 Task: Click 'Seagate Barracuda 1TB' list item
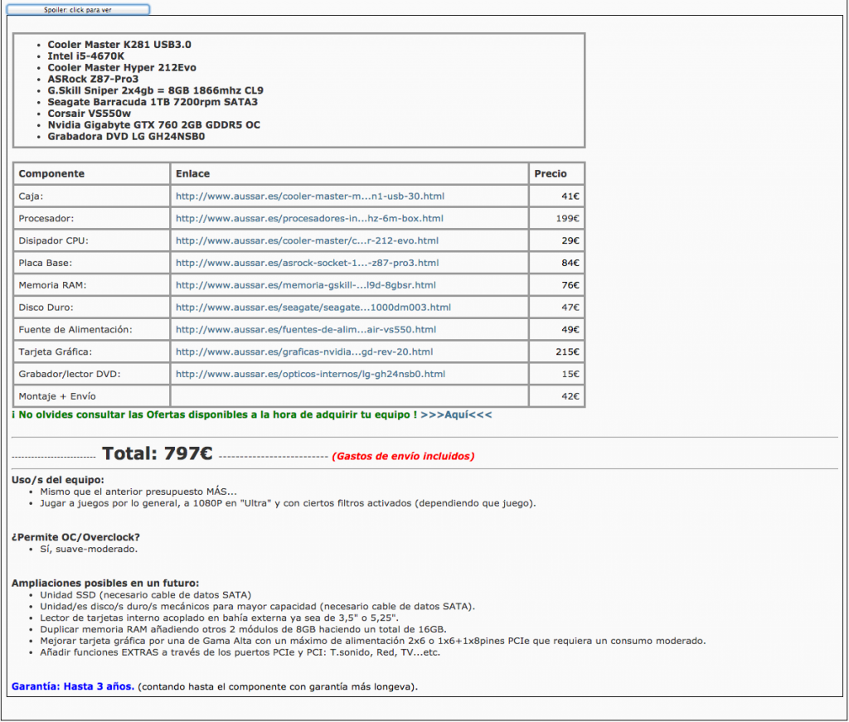pyautogui.click(x=153, y=102)
